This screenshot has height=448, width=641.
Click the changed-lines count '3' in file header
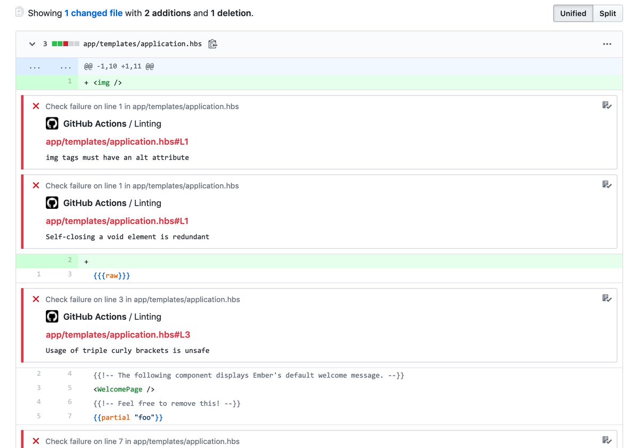pyautogui.click(x=45, y=44)
